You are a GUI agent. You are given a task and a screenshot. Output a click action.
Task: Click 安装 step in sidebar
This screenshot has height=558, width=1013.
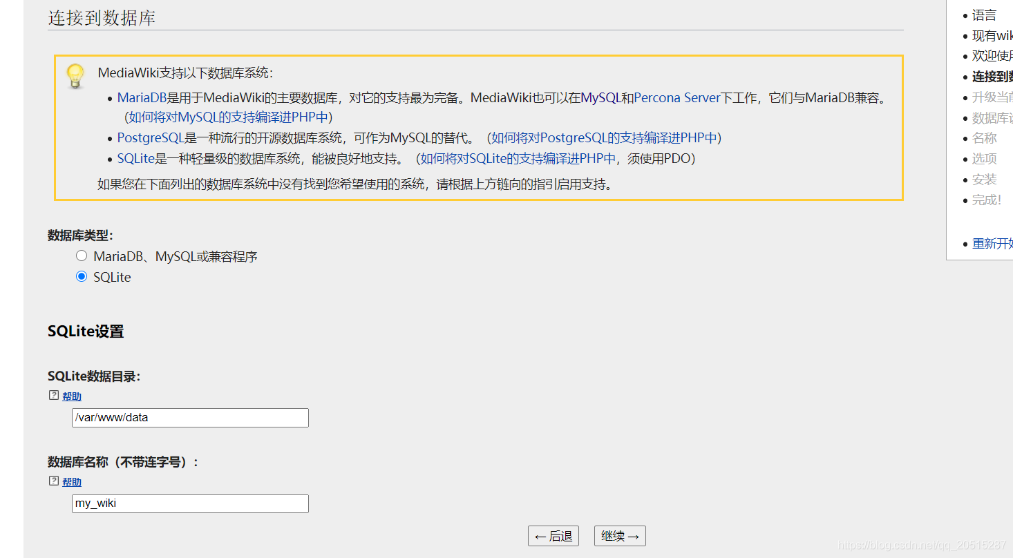point(984,180)
